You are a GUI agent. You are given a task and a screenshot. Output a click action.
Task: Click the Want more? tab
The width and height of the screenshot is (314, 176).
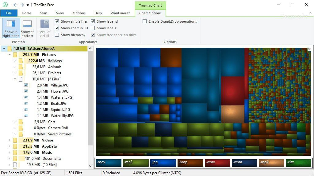tap(120, 13)
